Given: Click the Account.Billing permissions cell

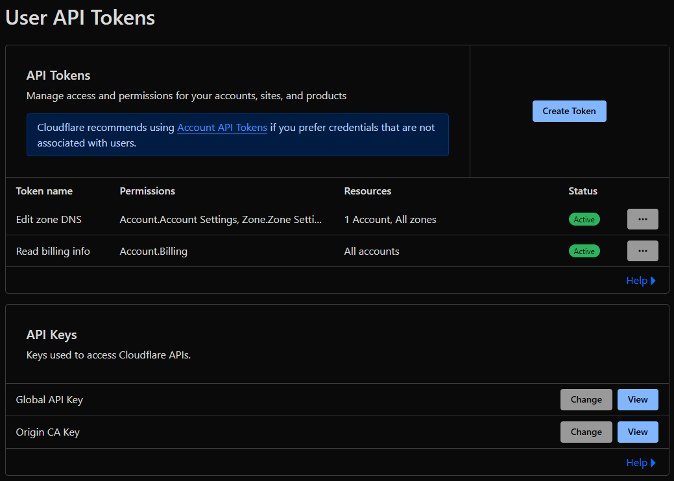Looking at the screenshot, I should point(154,252).
